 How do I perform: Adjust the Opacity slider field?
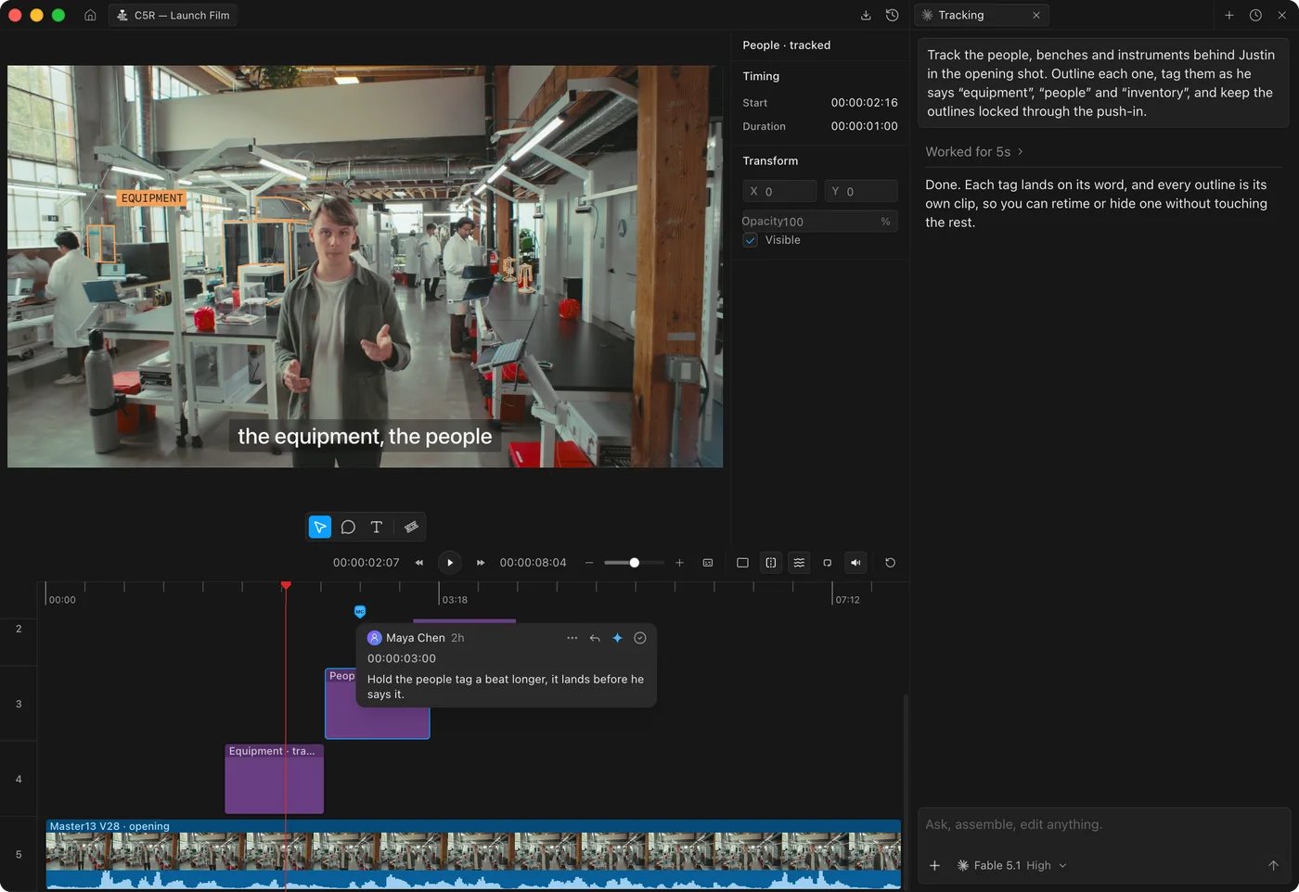point(819,221)
